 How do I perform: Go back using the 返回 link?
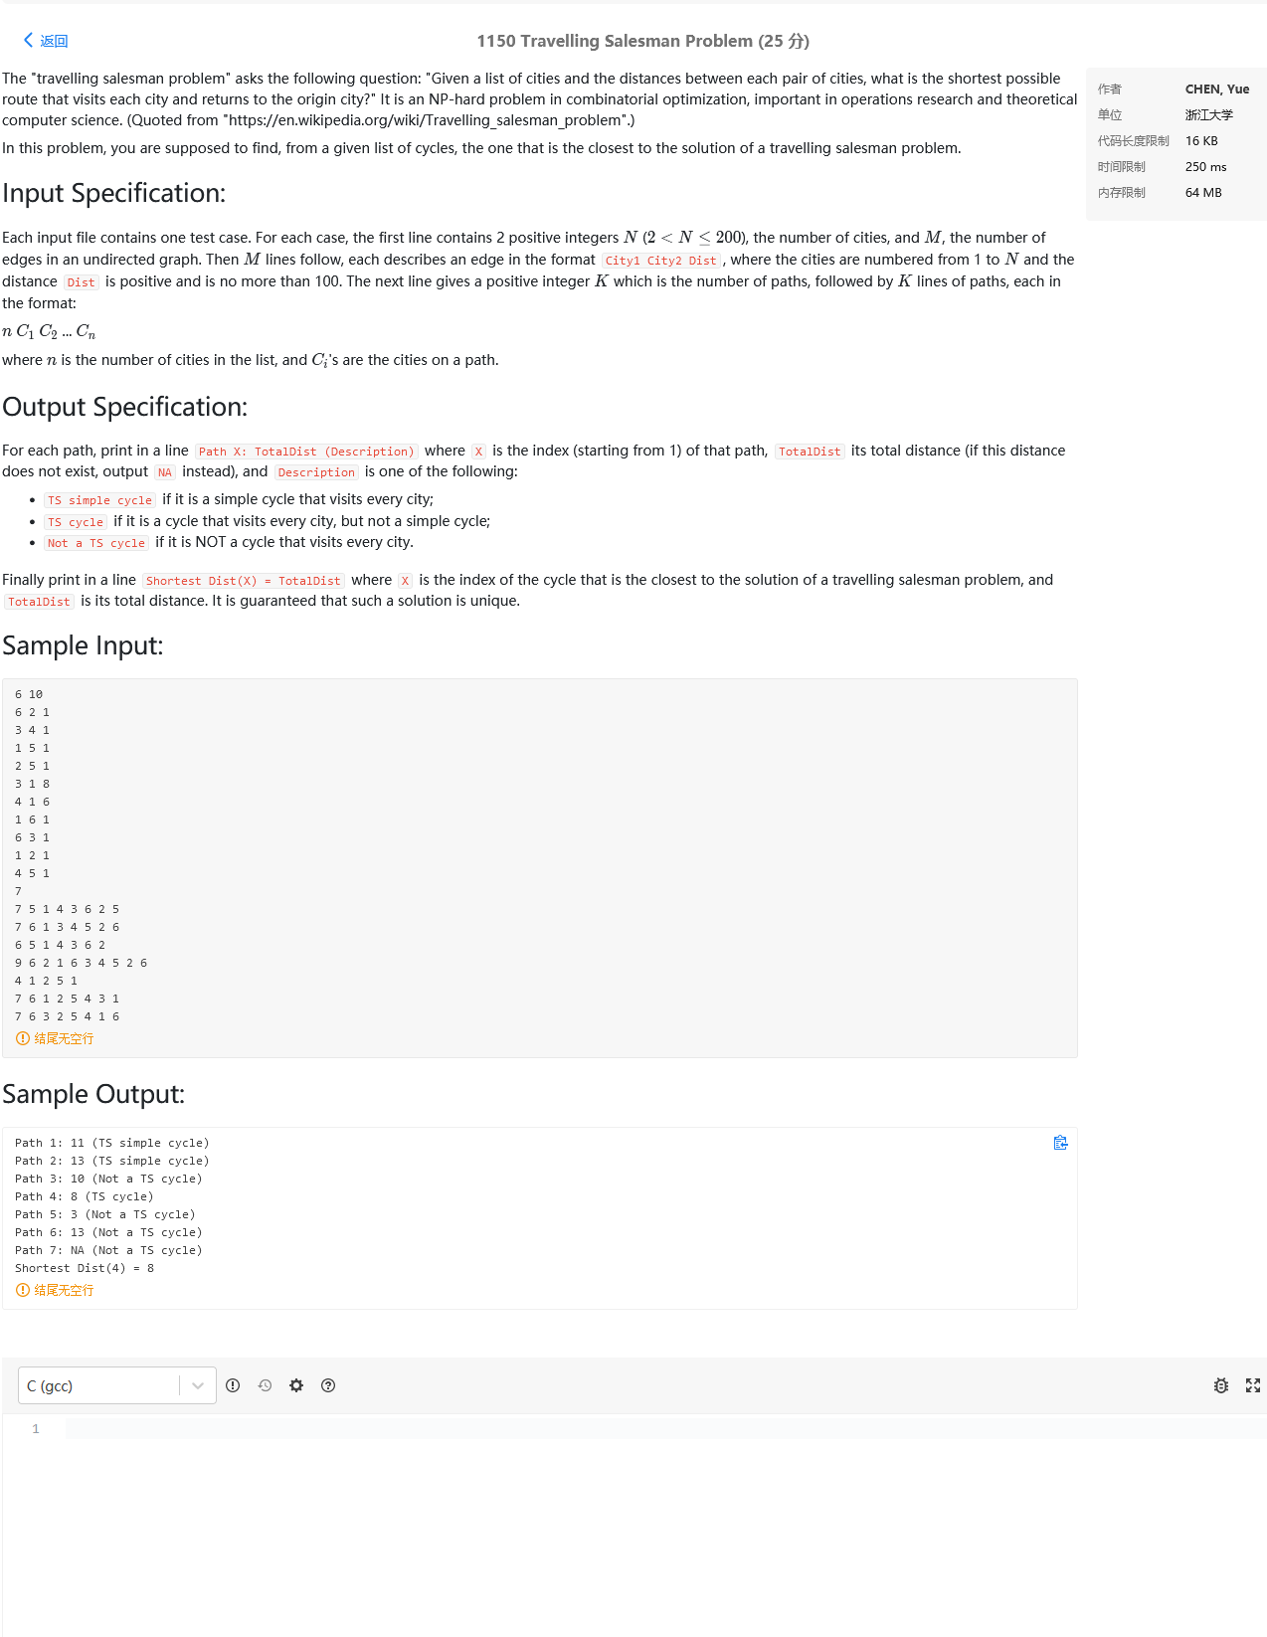(x=46, y=41)
